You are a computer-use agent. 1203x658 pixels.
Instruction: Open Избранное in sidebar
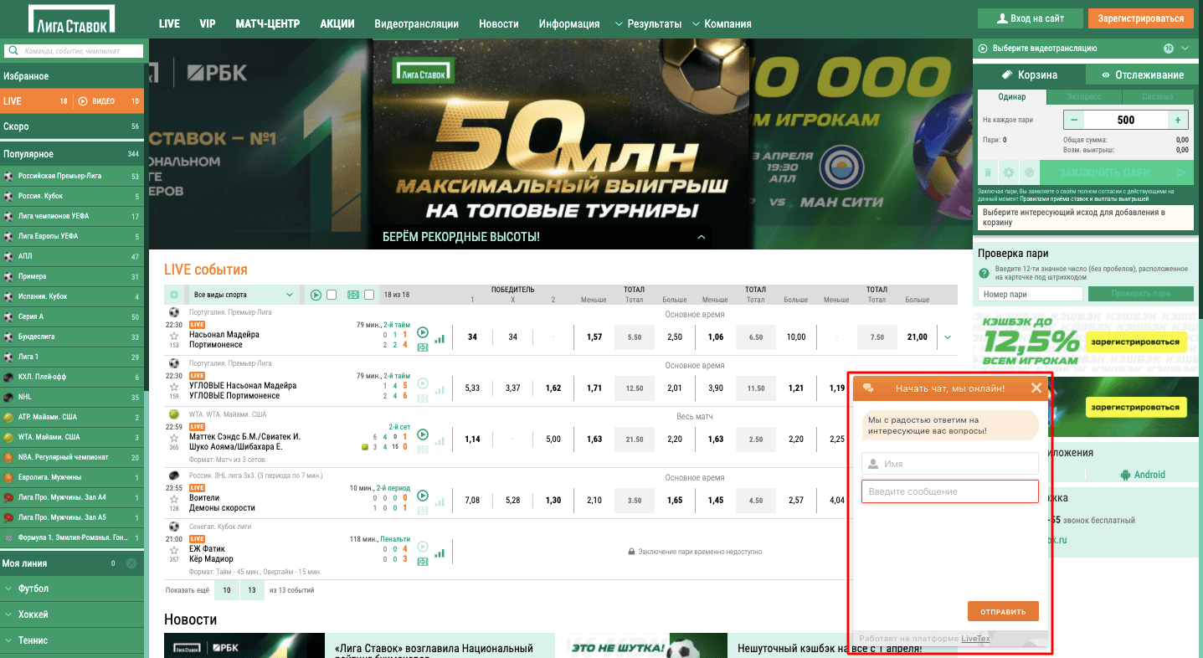point(72,76)
